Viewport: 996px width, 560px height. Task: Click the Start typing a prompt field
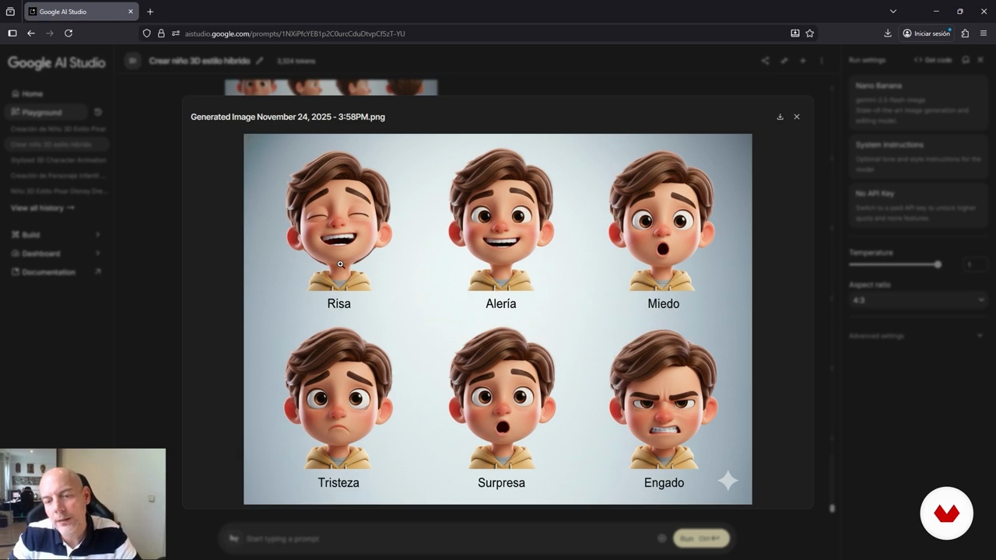447,538
